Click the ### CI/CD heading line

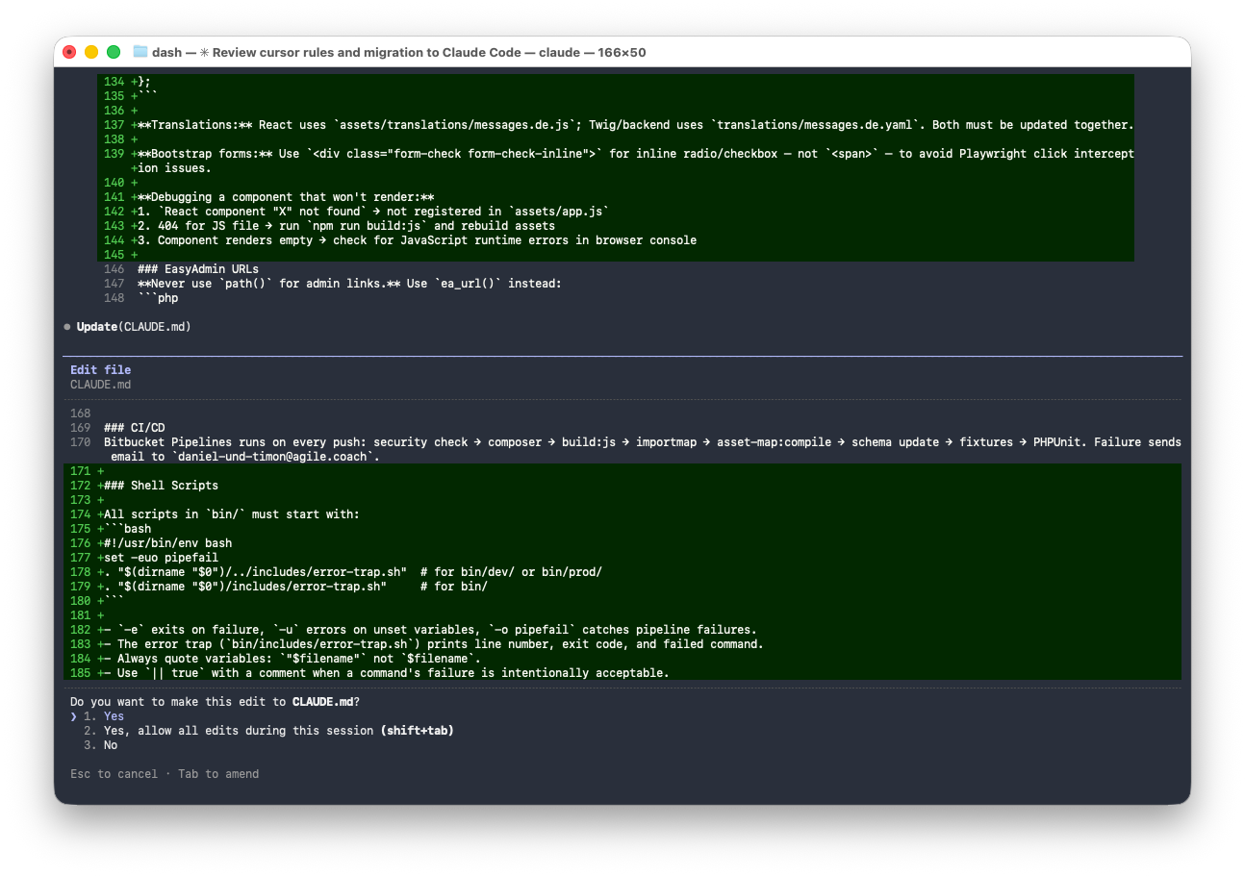click(134, 428)
